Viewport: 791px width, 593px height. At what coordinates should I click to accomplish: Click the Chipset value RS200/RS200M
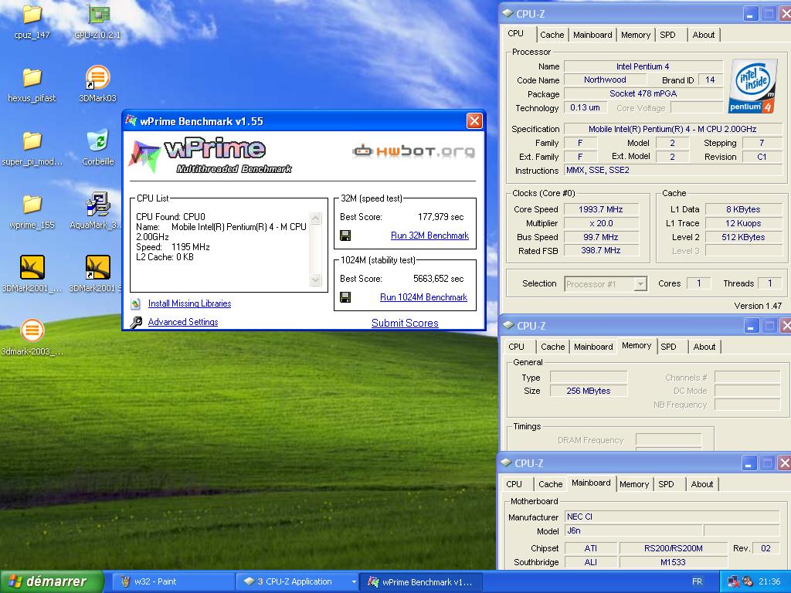coord(673,549)
